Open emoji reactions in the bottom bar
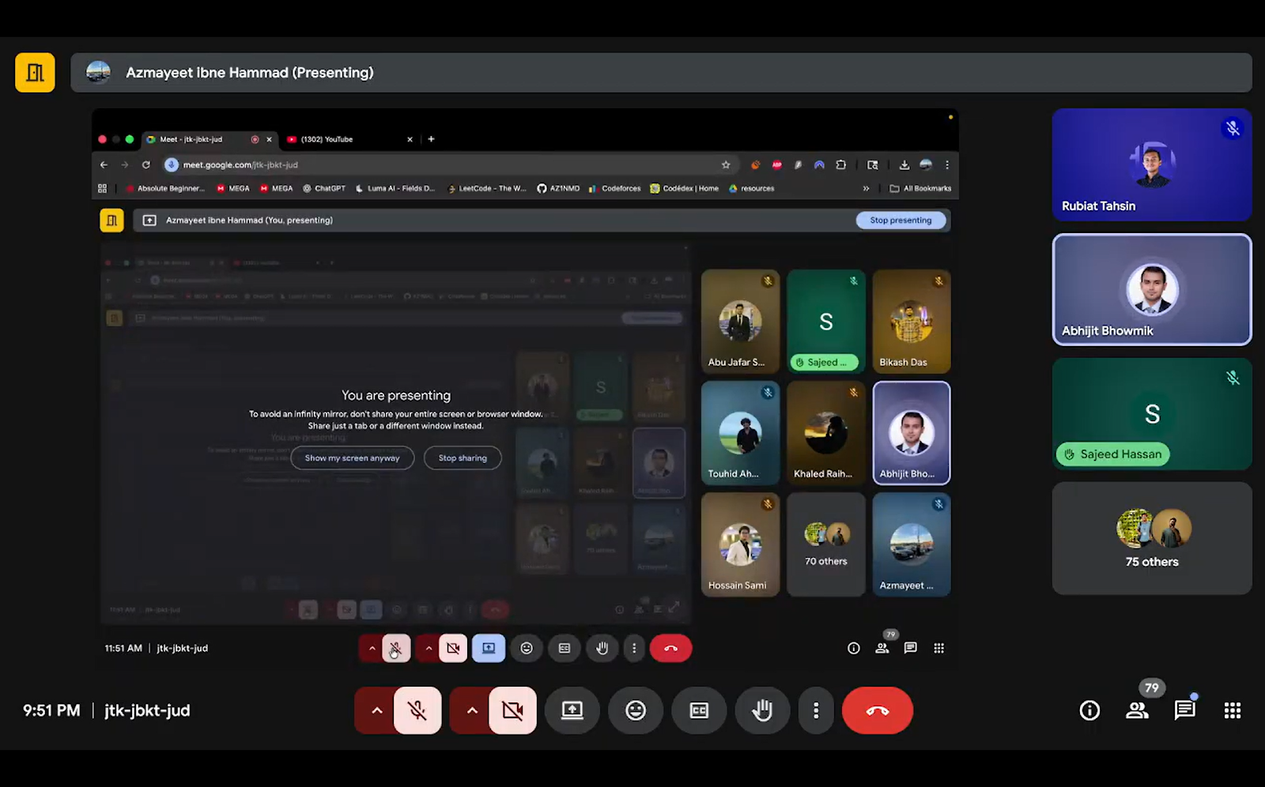Viewport: 1265px width, 787px height. [x=636, y=710]
